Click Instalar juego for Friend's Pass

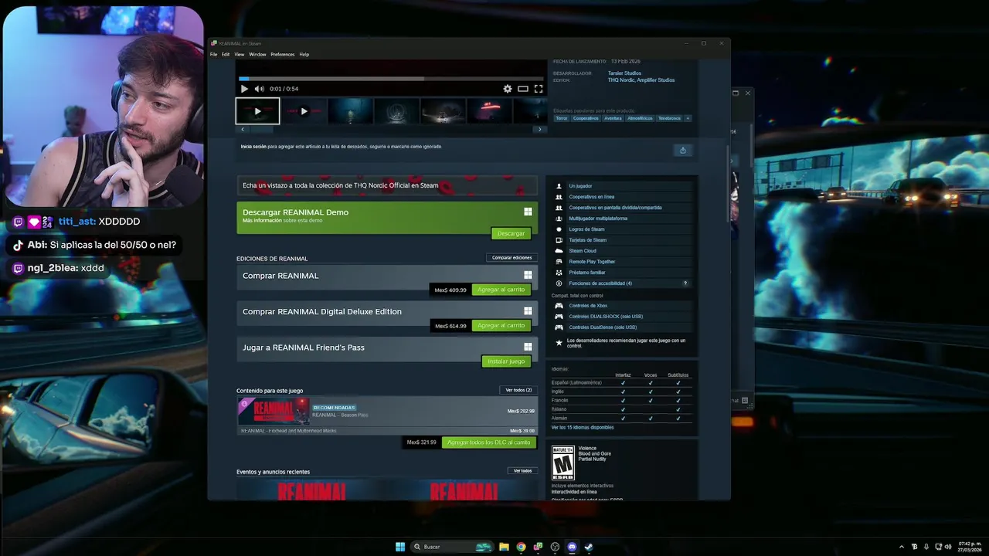pyautogui.click(x=506, y=361)
